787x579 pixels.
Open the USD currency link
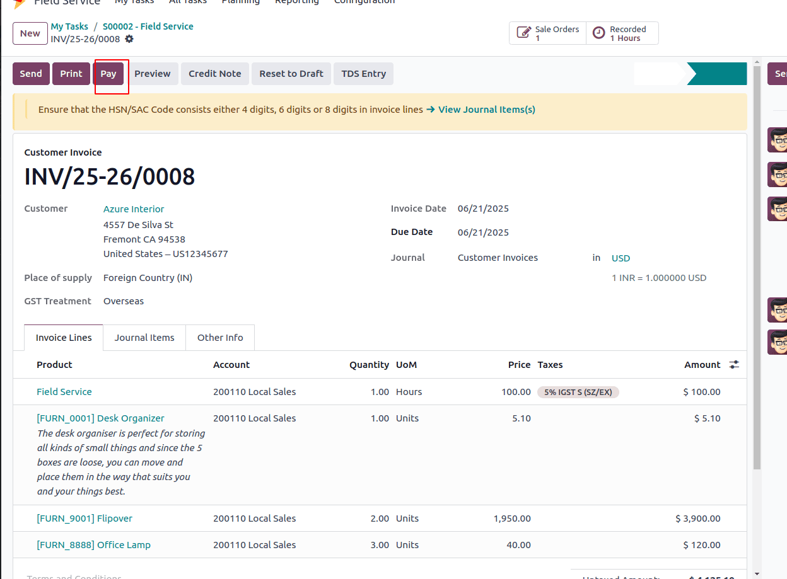(x=621, y=258)
